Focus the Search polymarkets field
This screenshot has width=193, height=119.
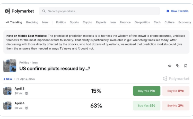[100, 11]
